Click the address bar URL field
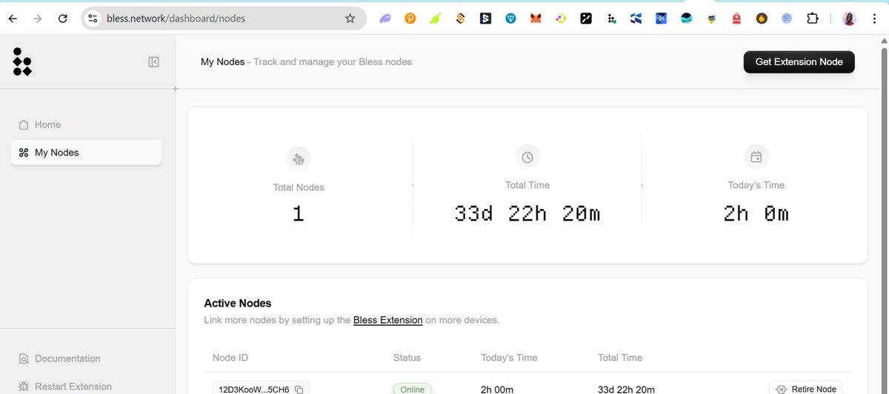 coord(222,19)
